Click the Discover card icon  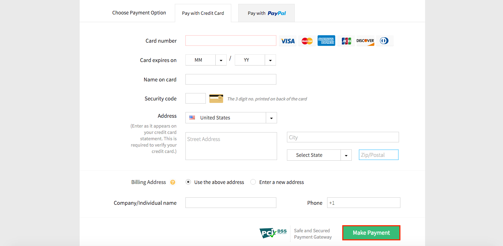pos(365,41)
